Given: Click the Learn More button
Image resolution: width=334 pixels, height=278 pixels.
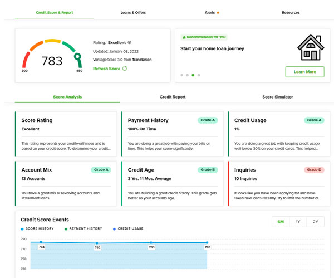Looking at the screenshot, I should click(304, 72).
